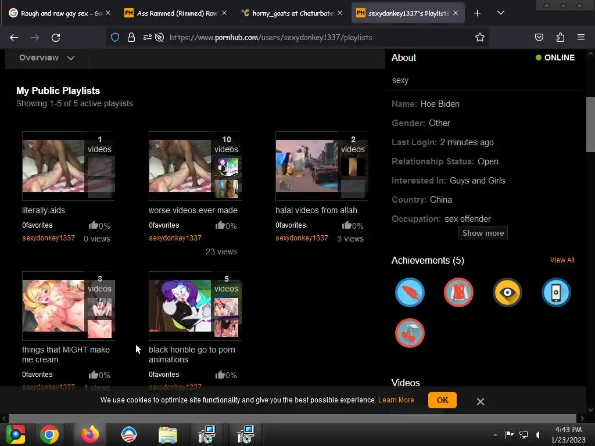This screenshot has height=446, width=595.
Task: Reload the current page
Action: [56, 38]
